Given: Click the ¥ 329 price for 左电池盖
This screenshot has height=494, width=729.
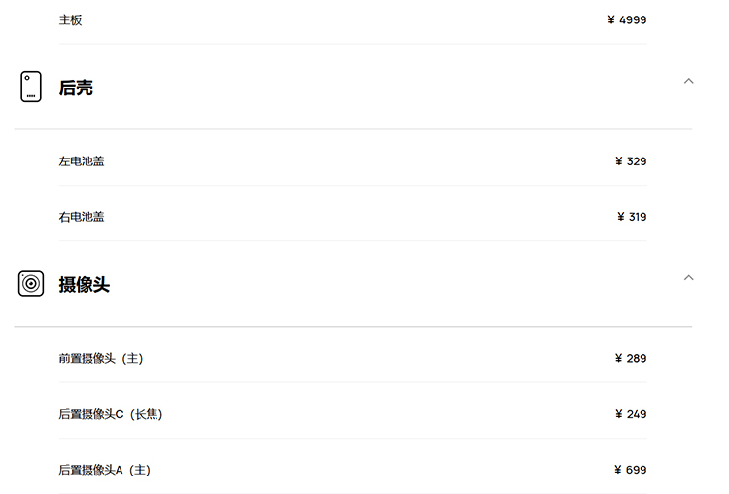Looking at the screenshot, I should pyautogui.click(x=631, y=161).
